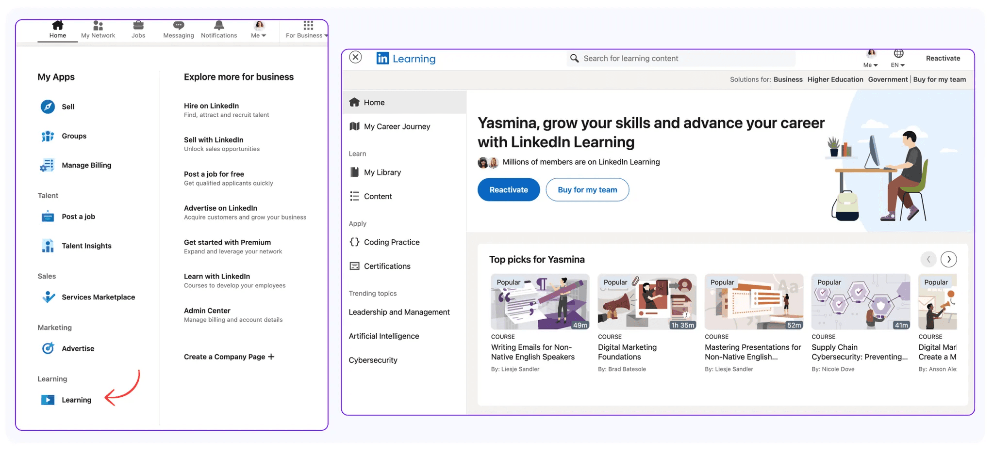
Task: Open Higher Education solutions link
Action: pyautogui.click(x=835, y=79)
